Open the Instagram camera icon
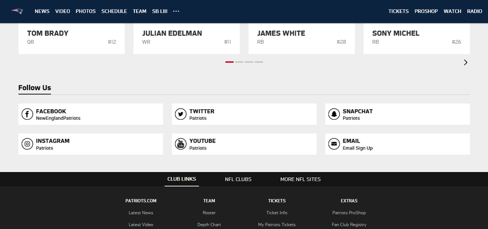Image resolution: width=488 pixels, height=229 pixels. [27, 144]
